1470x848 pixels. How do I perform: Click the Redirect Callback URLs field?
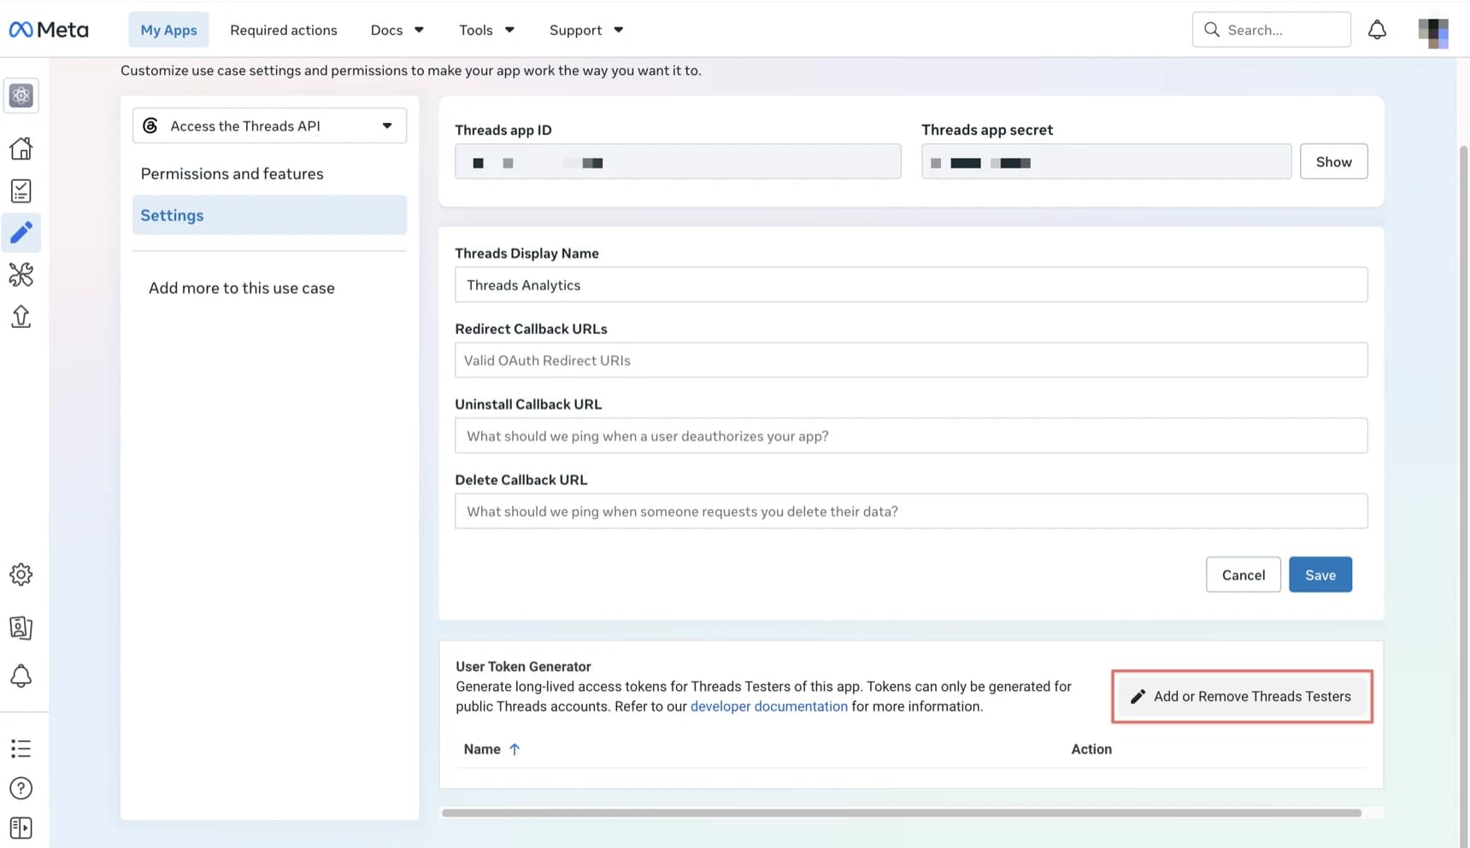[x=911, y=360]
